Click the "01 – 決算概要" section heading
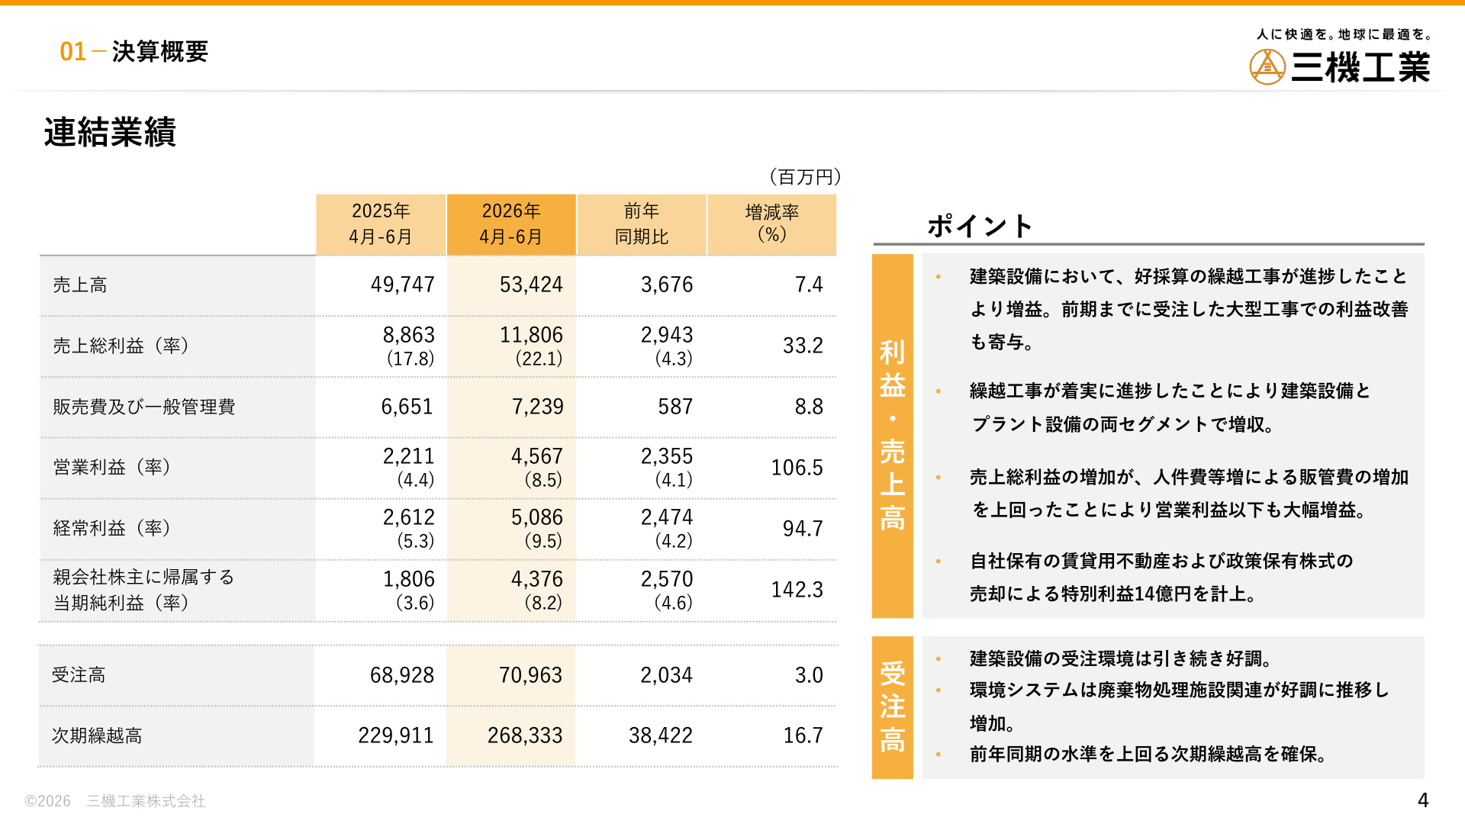 coord(134,51)
